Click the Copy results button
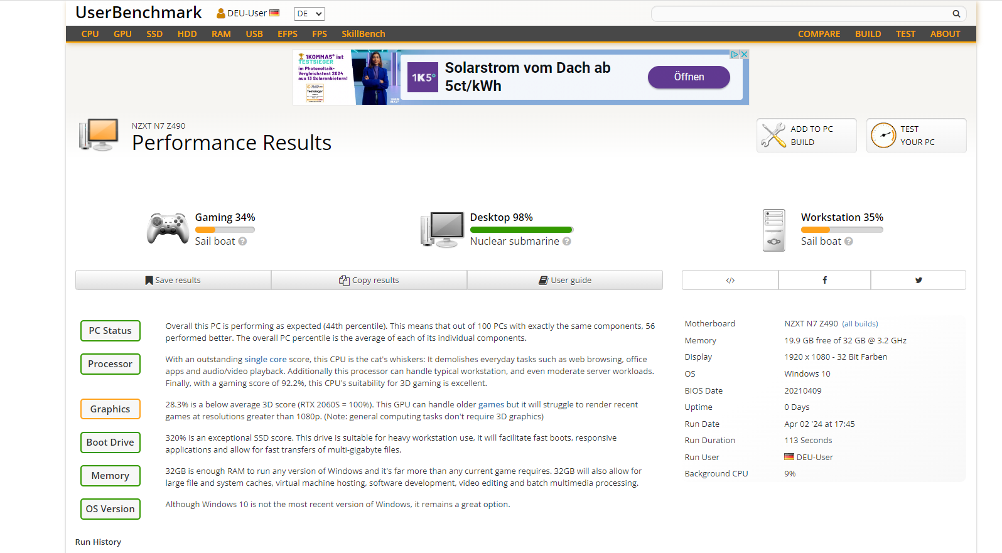 369,280
